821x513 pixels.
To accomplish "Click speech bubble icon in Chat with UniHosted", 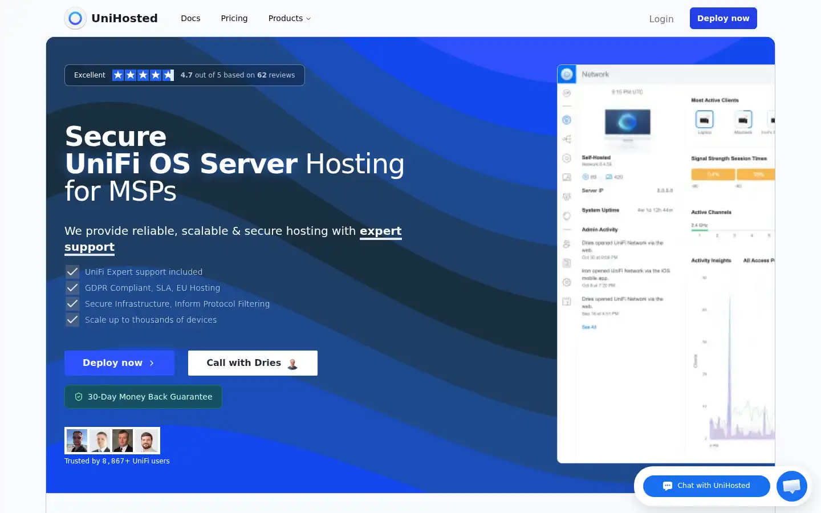I will click(x=667, y=486).
